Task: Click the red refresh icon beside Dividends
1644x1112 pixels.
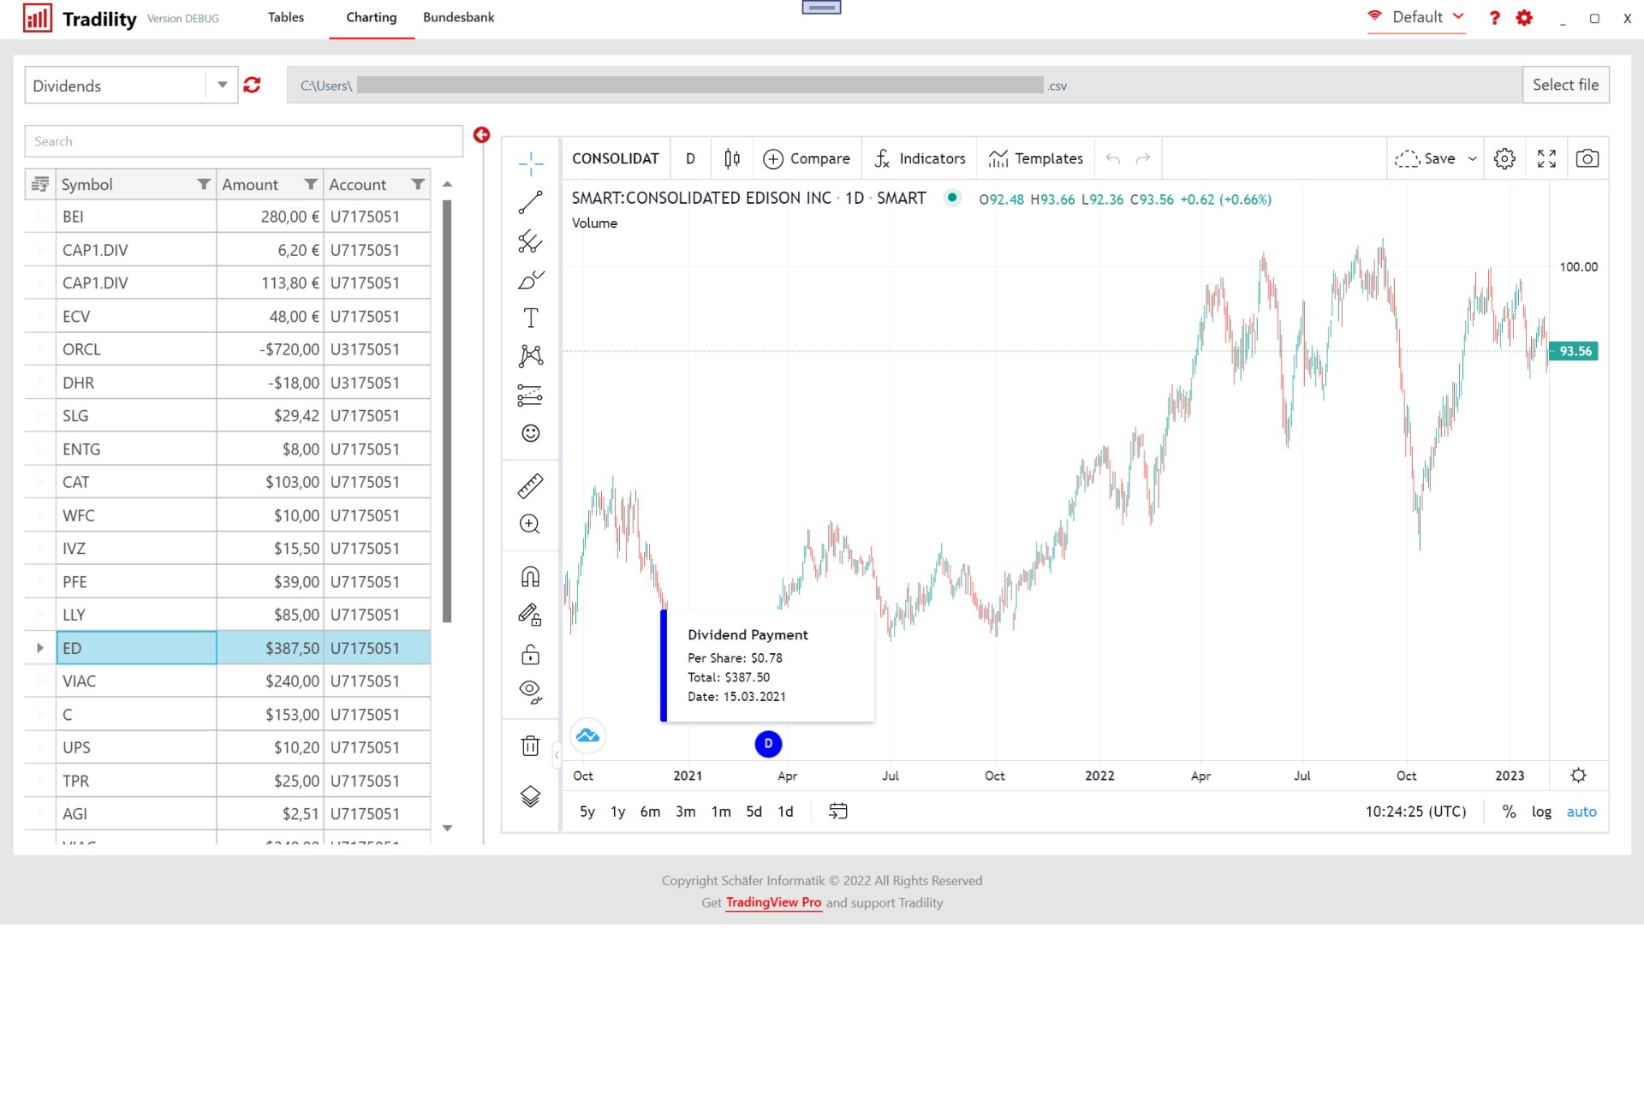Action: pyautogui.click(x=252, y=85)
